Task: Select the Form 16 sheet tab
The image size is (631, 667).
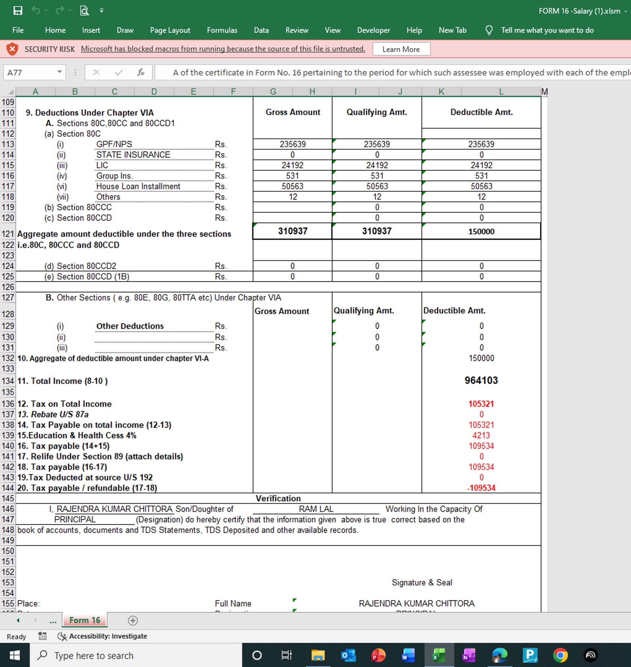Action: pos(85,620)
